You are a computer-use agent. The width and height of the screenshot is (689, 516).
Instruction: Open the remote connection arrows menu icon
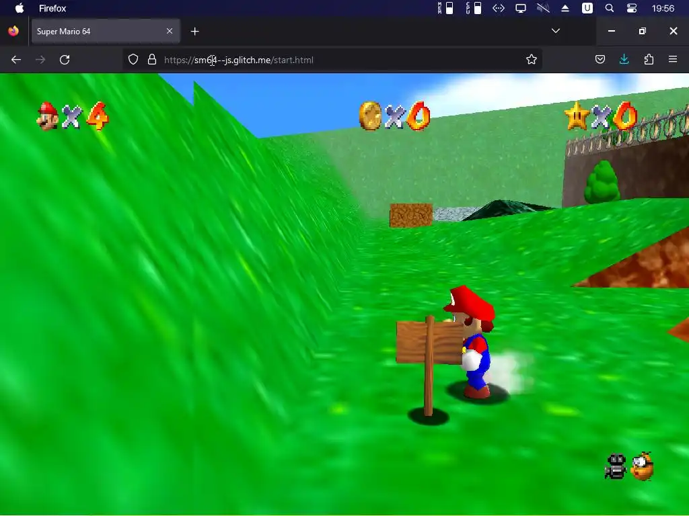pyautogui.click(x=499, y=8)
